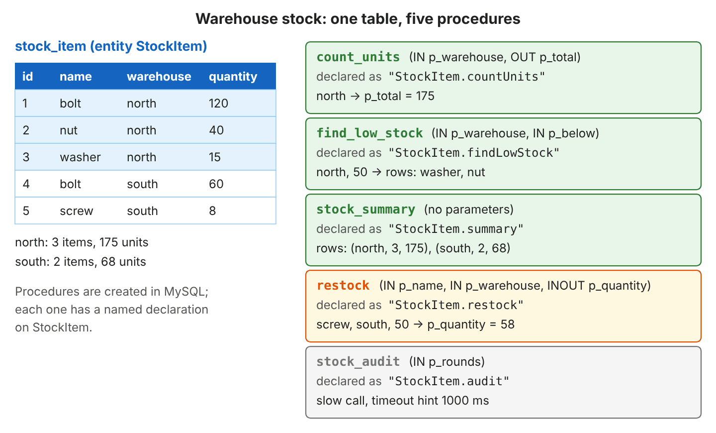
Task: Click the "south" warehouse cell in the screw row
Action: pyautogui.click(x=142, y=211)
